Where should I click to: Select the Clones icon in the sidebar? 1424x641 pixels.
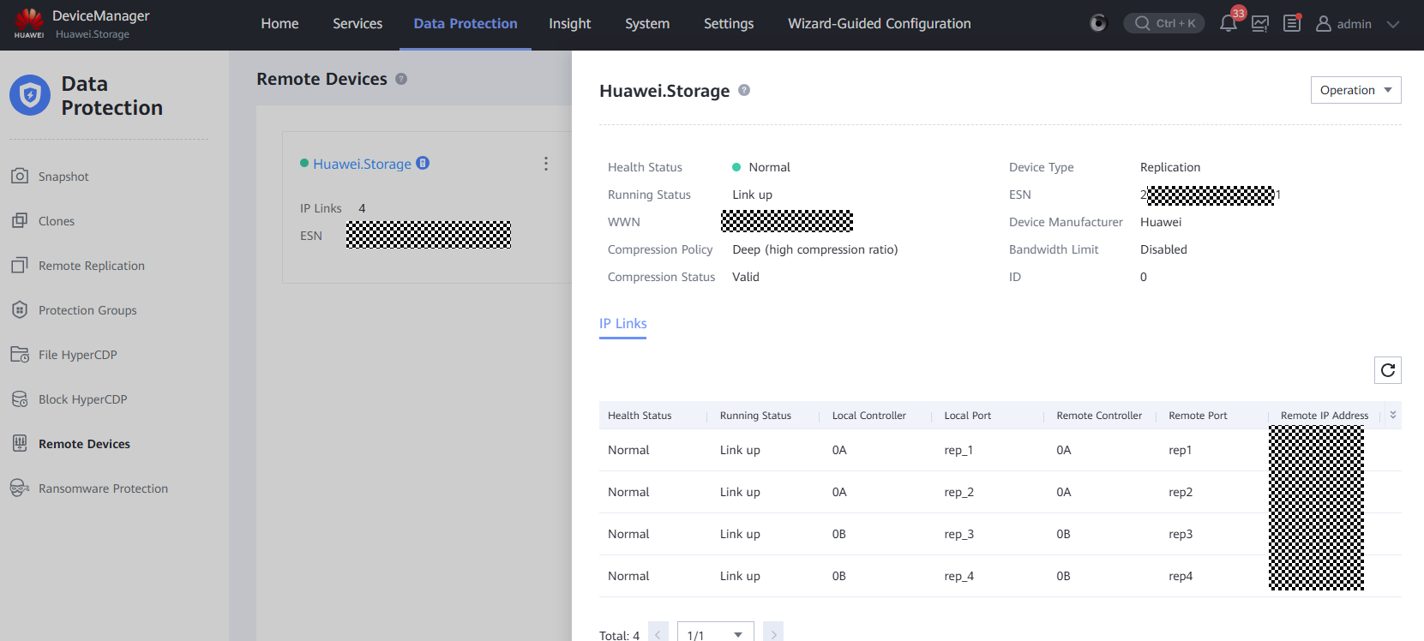point(20,220)
